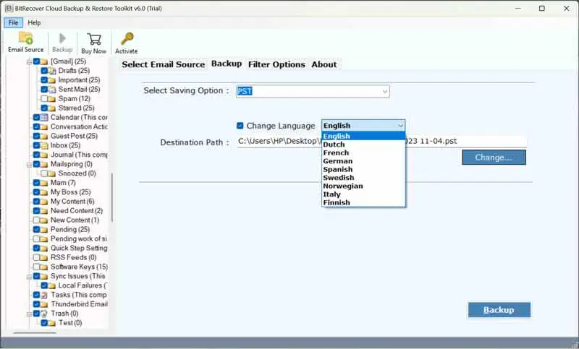Select the Sent Mail folder icon
The width and height of the screenshot is (579, 349).
52,89
